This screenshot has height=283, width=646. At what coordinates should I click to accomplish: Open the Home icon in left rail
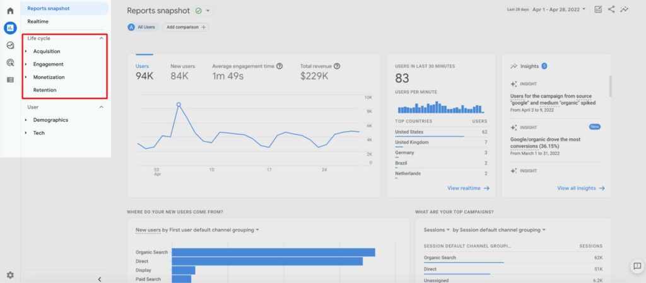(10, 11)
